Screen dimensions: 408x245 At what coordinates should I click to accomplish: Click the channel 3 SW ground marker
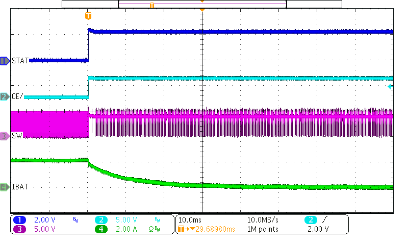[5, 136]
